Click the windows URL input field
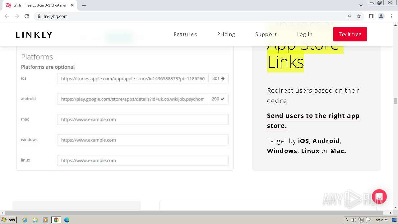 point(143,140)
